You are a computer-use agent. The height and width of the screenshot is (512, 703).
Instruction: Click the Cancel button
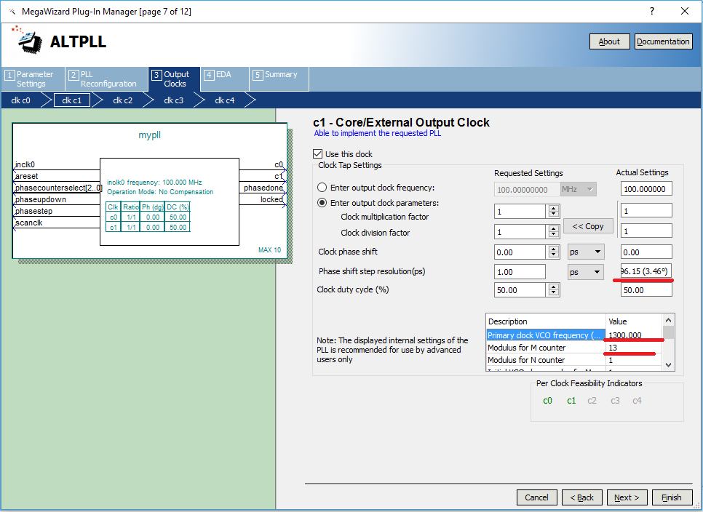[x=536, y=497]
